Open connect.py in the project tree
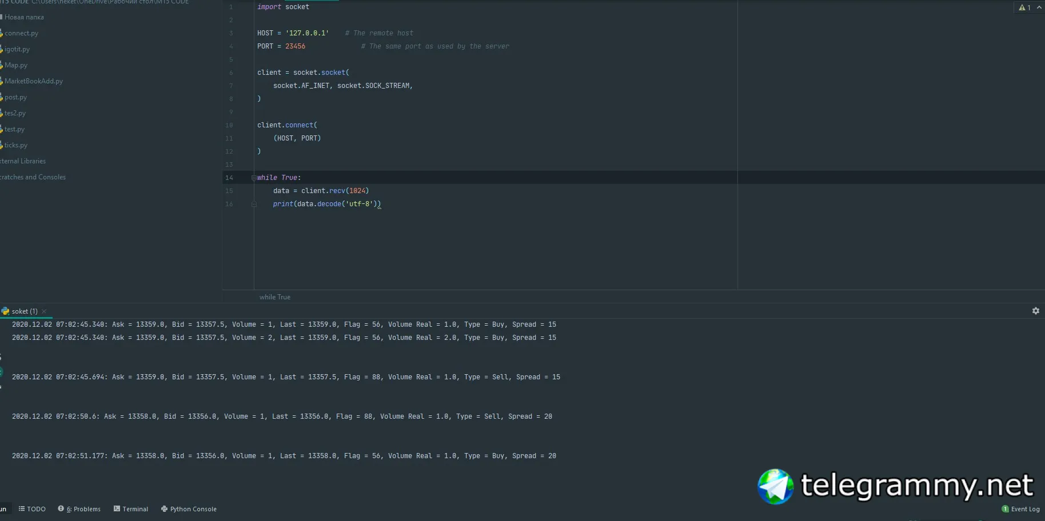The width and height of the screenshot is (1045, 521). click(x=21, y=33)
